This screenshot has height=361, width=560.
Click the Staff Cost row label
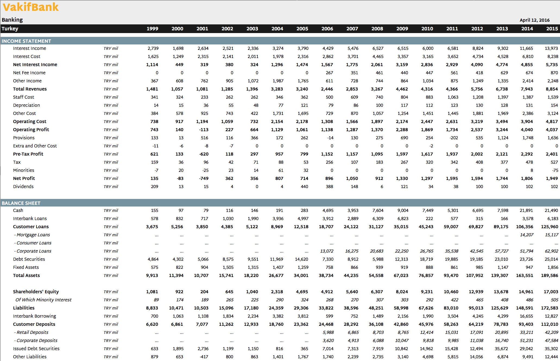[x=24, y=97]
